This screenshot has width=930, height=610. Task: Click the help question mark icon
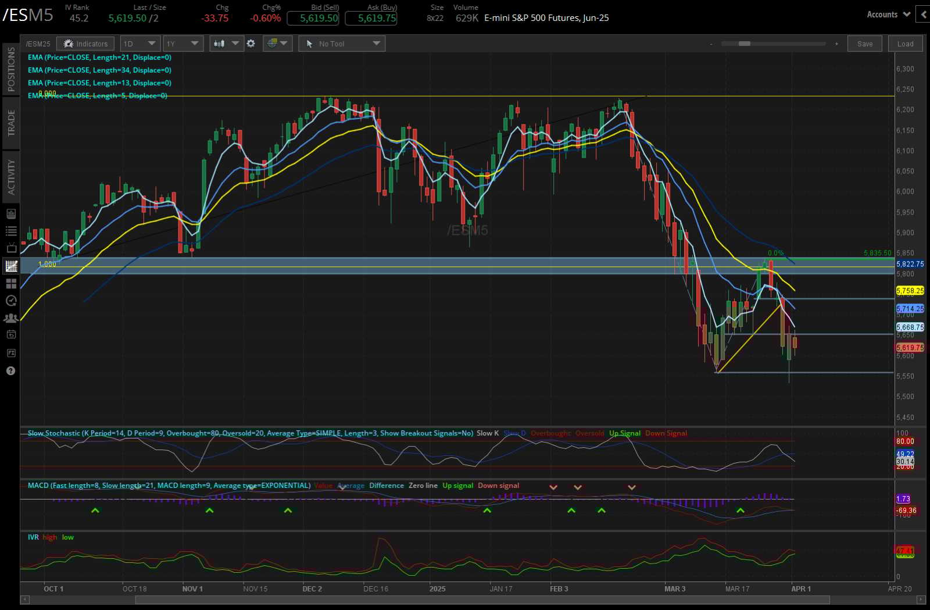tap(10, 370)
